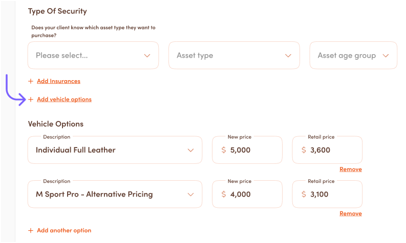The image size is (406, 243).
Task: Open the Asset age group dropdown
Action: click(x=353, y=55)
